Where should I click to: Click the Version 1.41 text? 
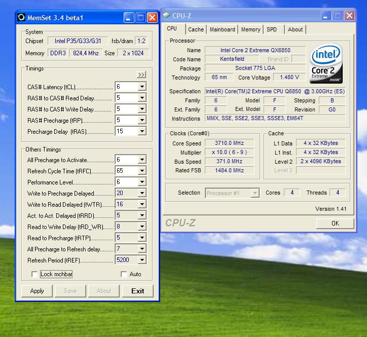pyautogui.click(x=331, y=209)
